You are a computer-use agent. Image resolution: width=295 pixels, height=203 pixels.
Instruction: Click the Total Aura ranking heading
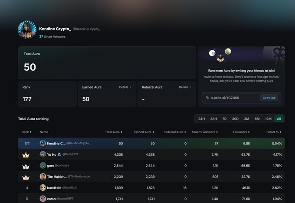pos(33,119)
